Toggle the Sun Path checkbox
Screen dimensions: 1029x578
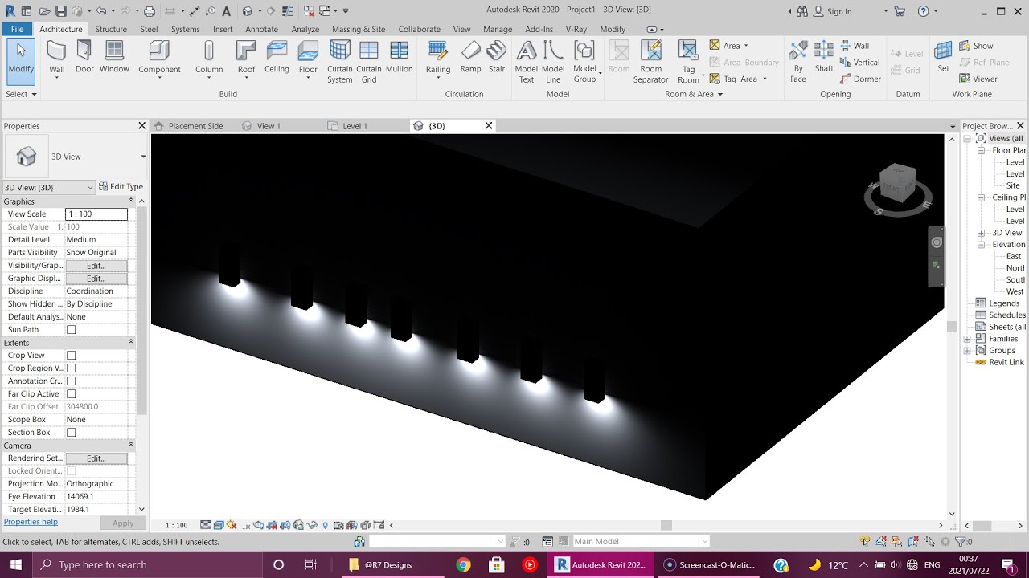pyautogui.click(x=71, y=330)
